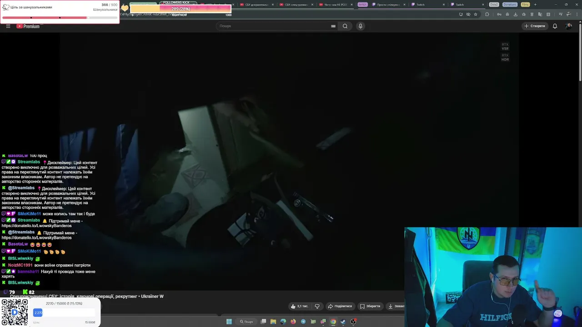Screen dimensions: 582x327
Task: Click the RTX HDR indicator on the video
Action: tap(505, 57)
